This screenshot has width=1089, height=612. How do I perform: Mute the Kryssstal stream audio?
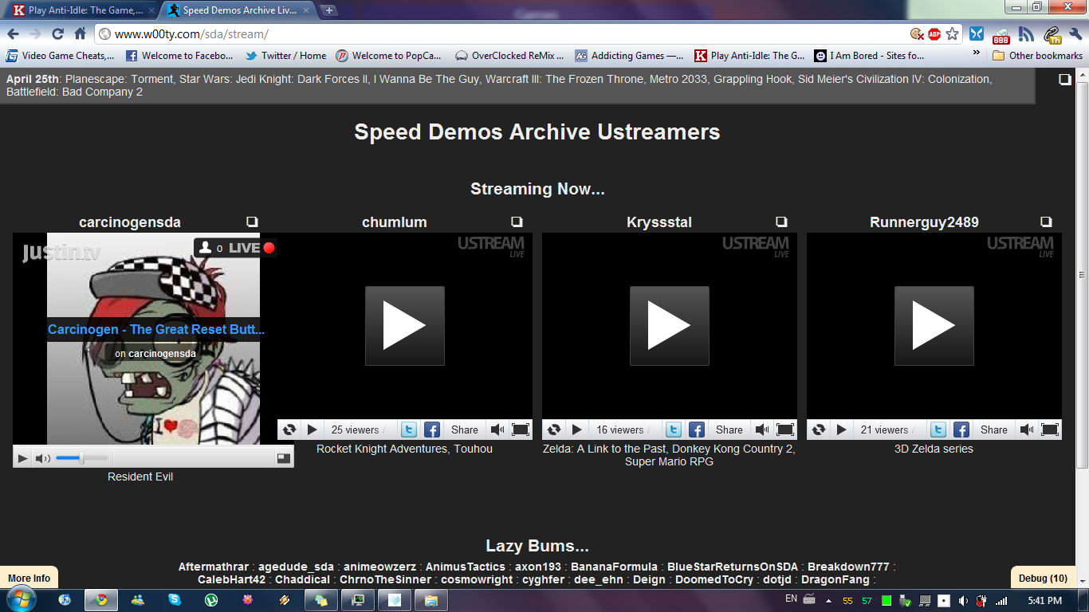(x=762, y=430)
